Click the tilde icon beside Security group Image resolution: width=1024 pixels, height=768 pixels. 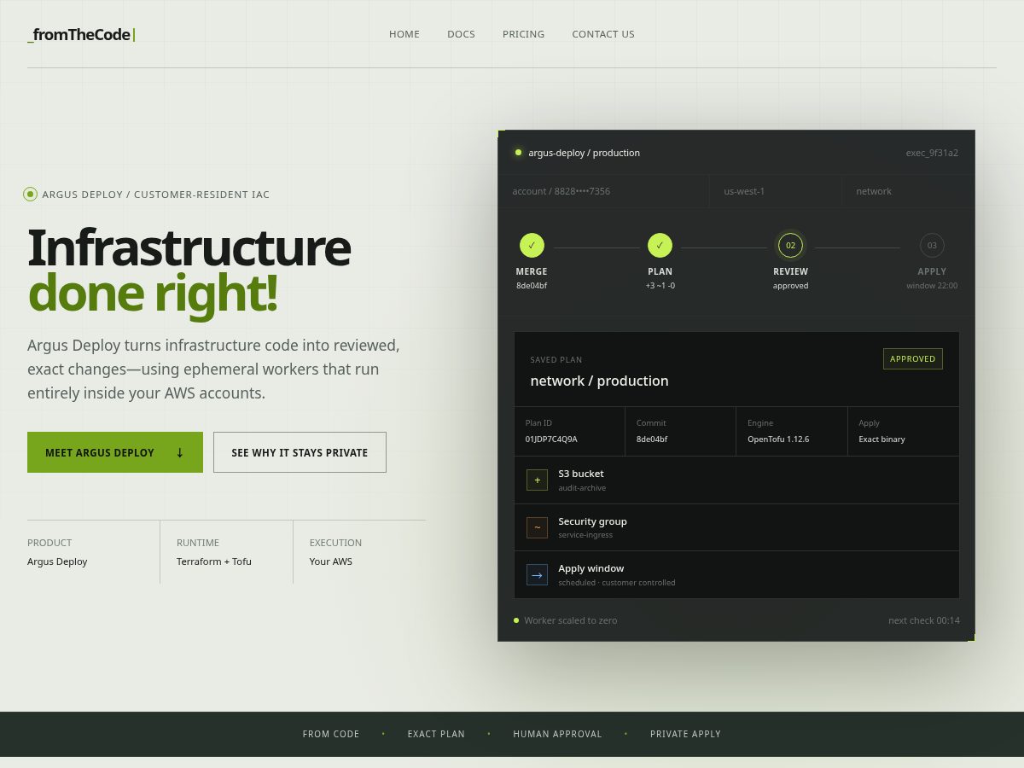coord(537,527)
